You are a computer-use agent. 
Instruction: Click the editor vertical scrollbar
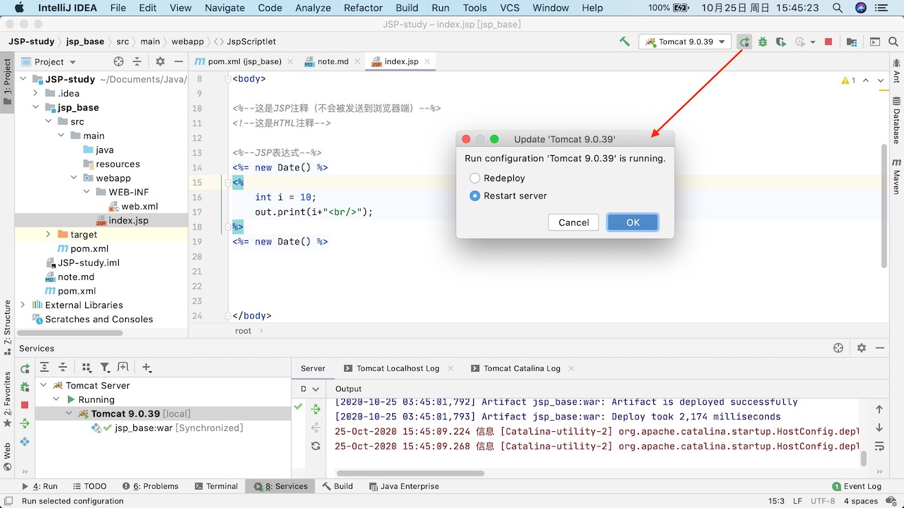[x=884, y=206]
